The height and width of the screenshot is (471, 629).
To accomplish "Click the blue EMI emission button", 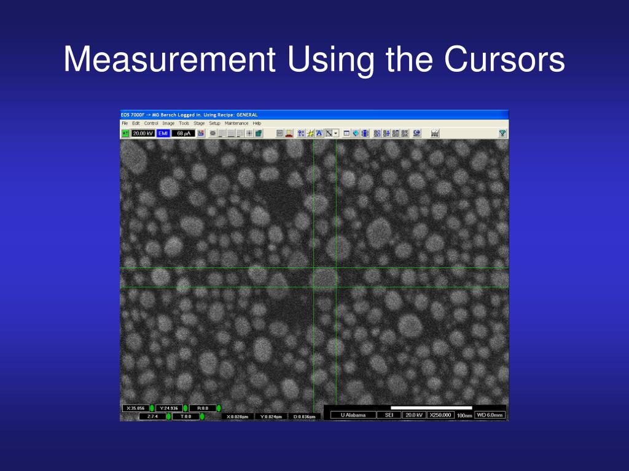I will (163, 133).
